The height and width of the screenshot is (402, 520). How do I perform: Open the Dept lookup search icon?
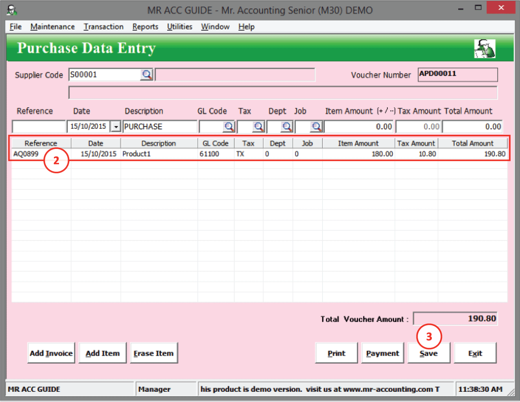tap(287, 127)
